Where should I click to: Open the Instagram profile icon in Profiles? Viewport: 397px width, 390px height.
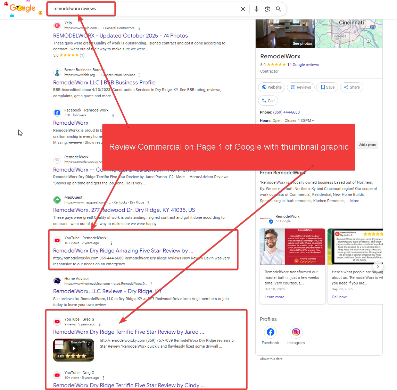tap(296, 332)
